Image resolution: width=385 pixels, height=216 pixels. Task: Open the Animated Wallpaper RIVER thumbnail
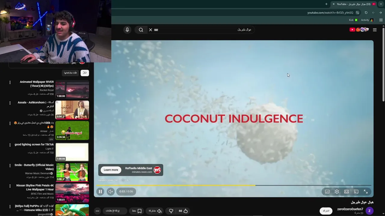pyautogui.click(x=72, y=90)
